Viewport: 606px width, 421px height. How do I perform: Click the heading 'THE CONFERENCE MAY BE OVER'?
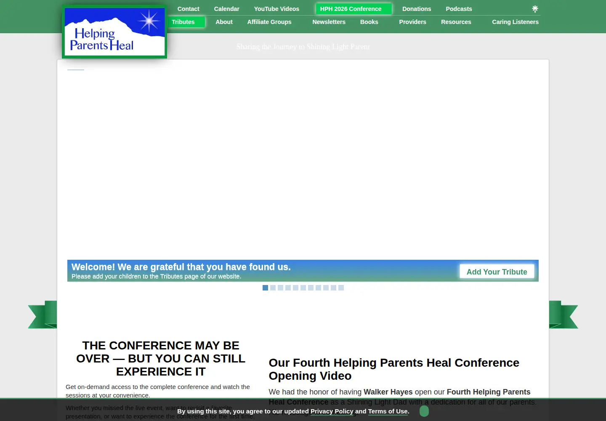pos(161,358)
